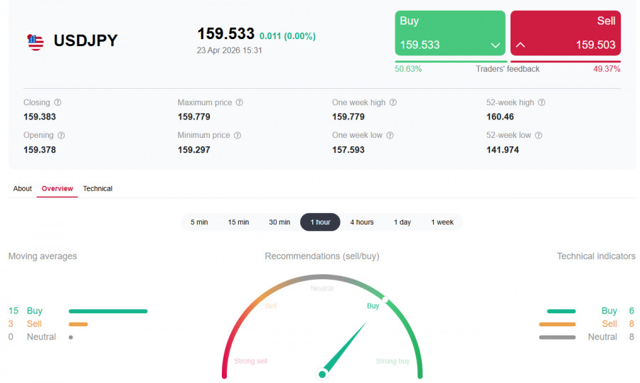Show 52-week high info icon
This screenshot has width=640, height=383.
tap(542, 102)
